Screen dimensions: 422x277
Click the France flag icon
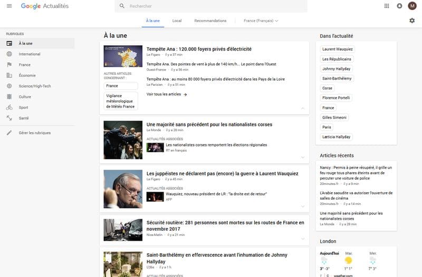point(9,65)
